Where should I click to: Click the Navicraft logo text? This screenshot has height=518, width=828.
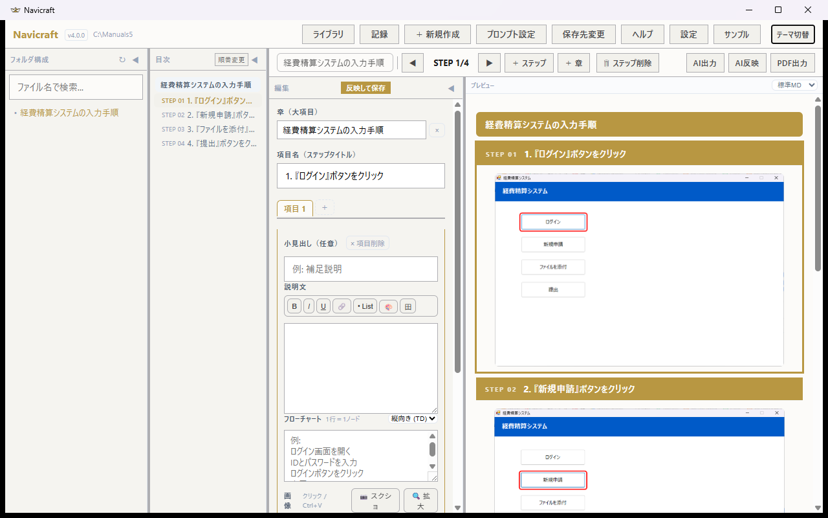(x=36, y=34)
